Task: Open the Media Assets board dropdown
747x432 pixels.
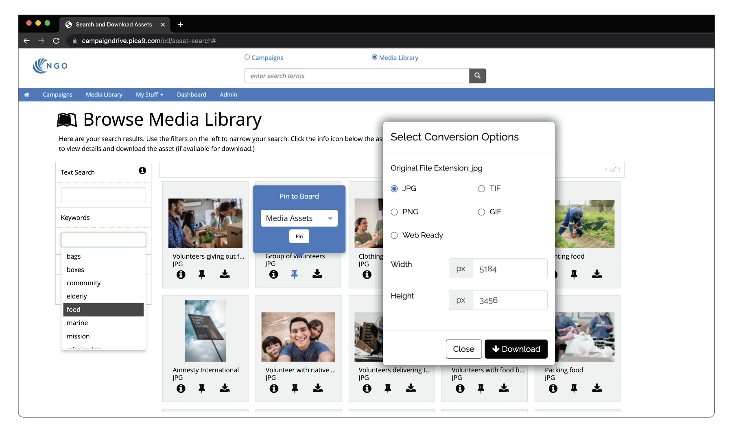Action: 299,218
